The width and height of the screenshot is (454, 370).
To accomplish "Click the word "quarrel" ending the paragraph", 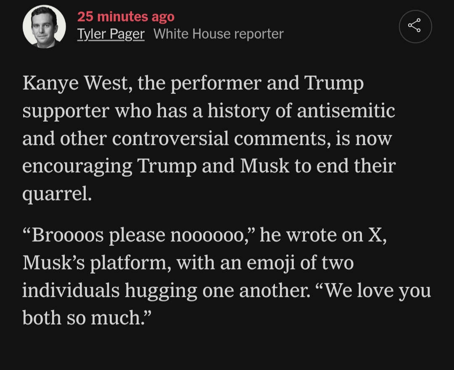I will [55, 194].
